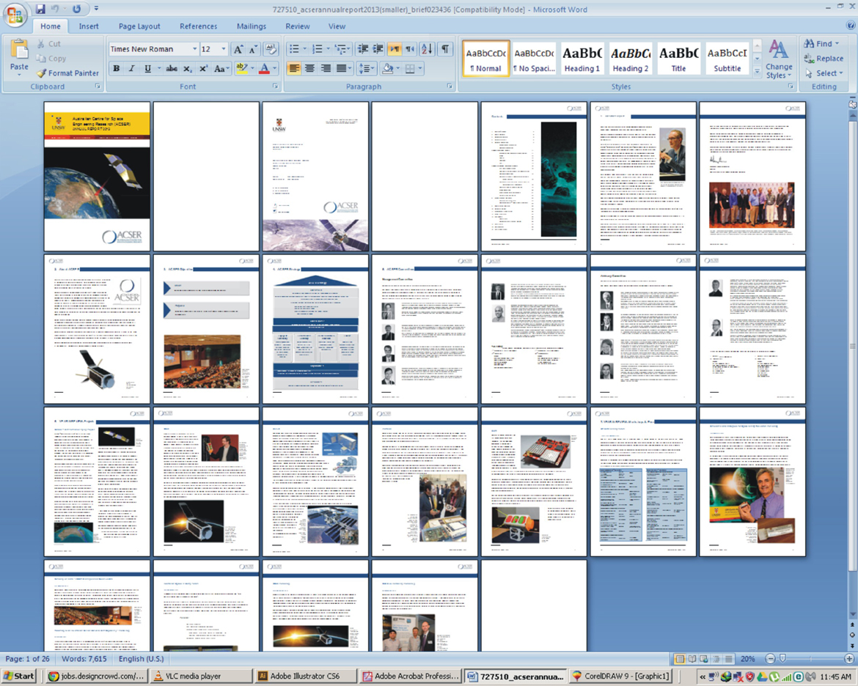Click the Clear Formatting icon

click(x=271, y=50)
